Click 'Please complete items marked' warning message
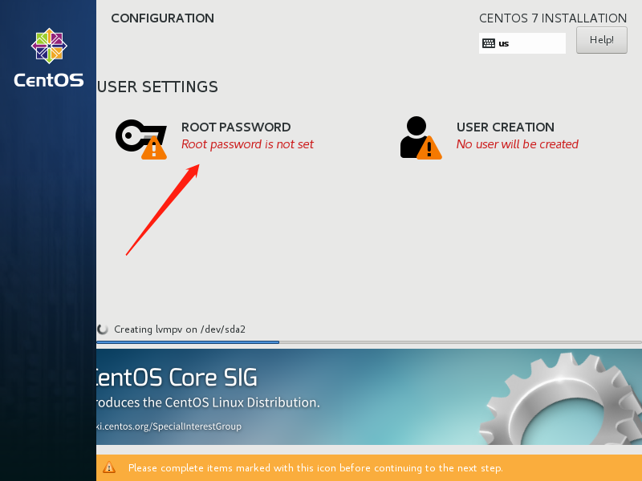Screen dimensions: 642x481 (x=315, y=468)
